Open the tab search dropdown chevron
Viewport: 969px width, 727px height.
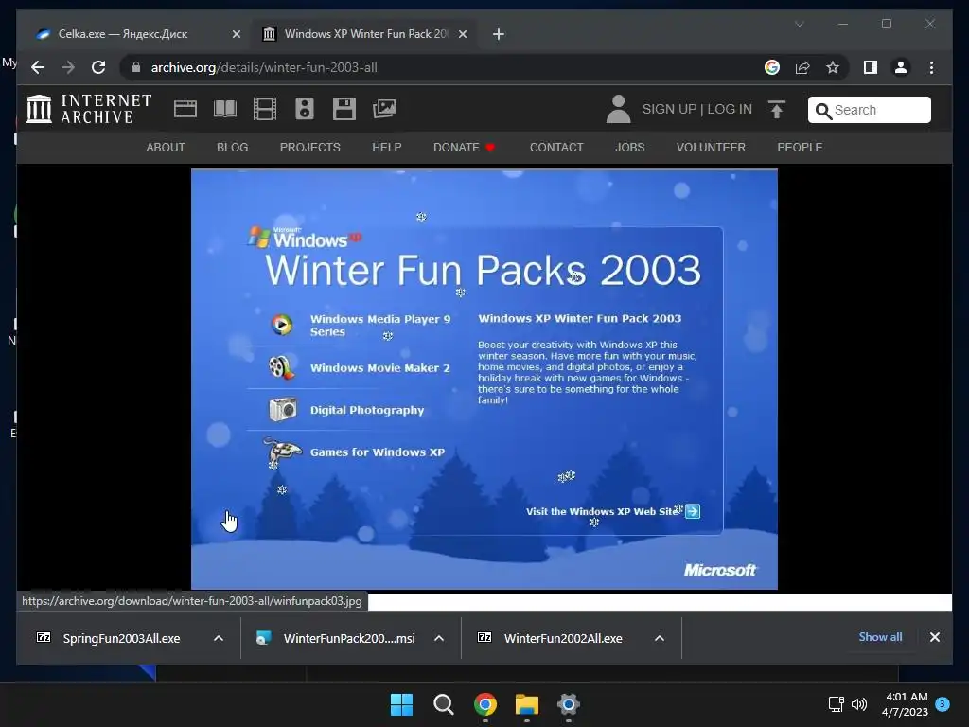click(799, 24)
